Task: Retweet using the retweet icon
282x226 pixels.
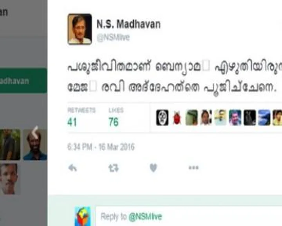Action: [114, 168]
